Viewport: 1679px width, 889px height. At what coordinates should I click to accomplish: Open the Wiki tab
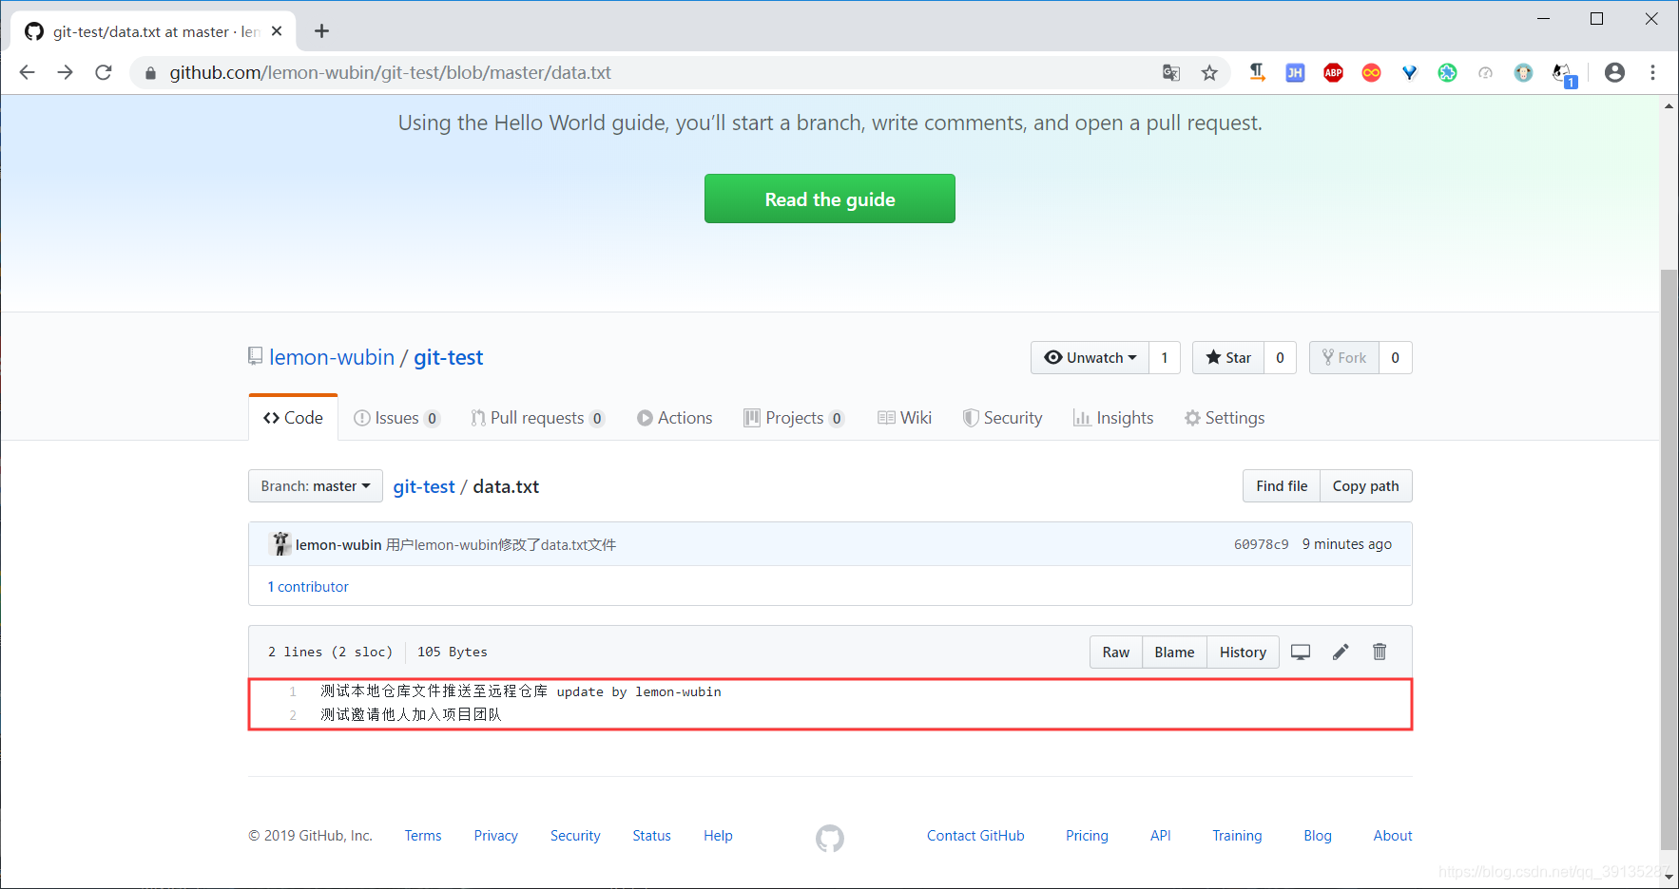click(x=904, y=418)
